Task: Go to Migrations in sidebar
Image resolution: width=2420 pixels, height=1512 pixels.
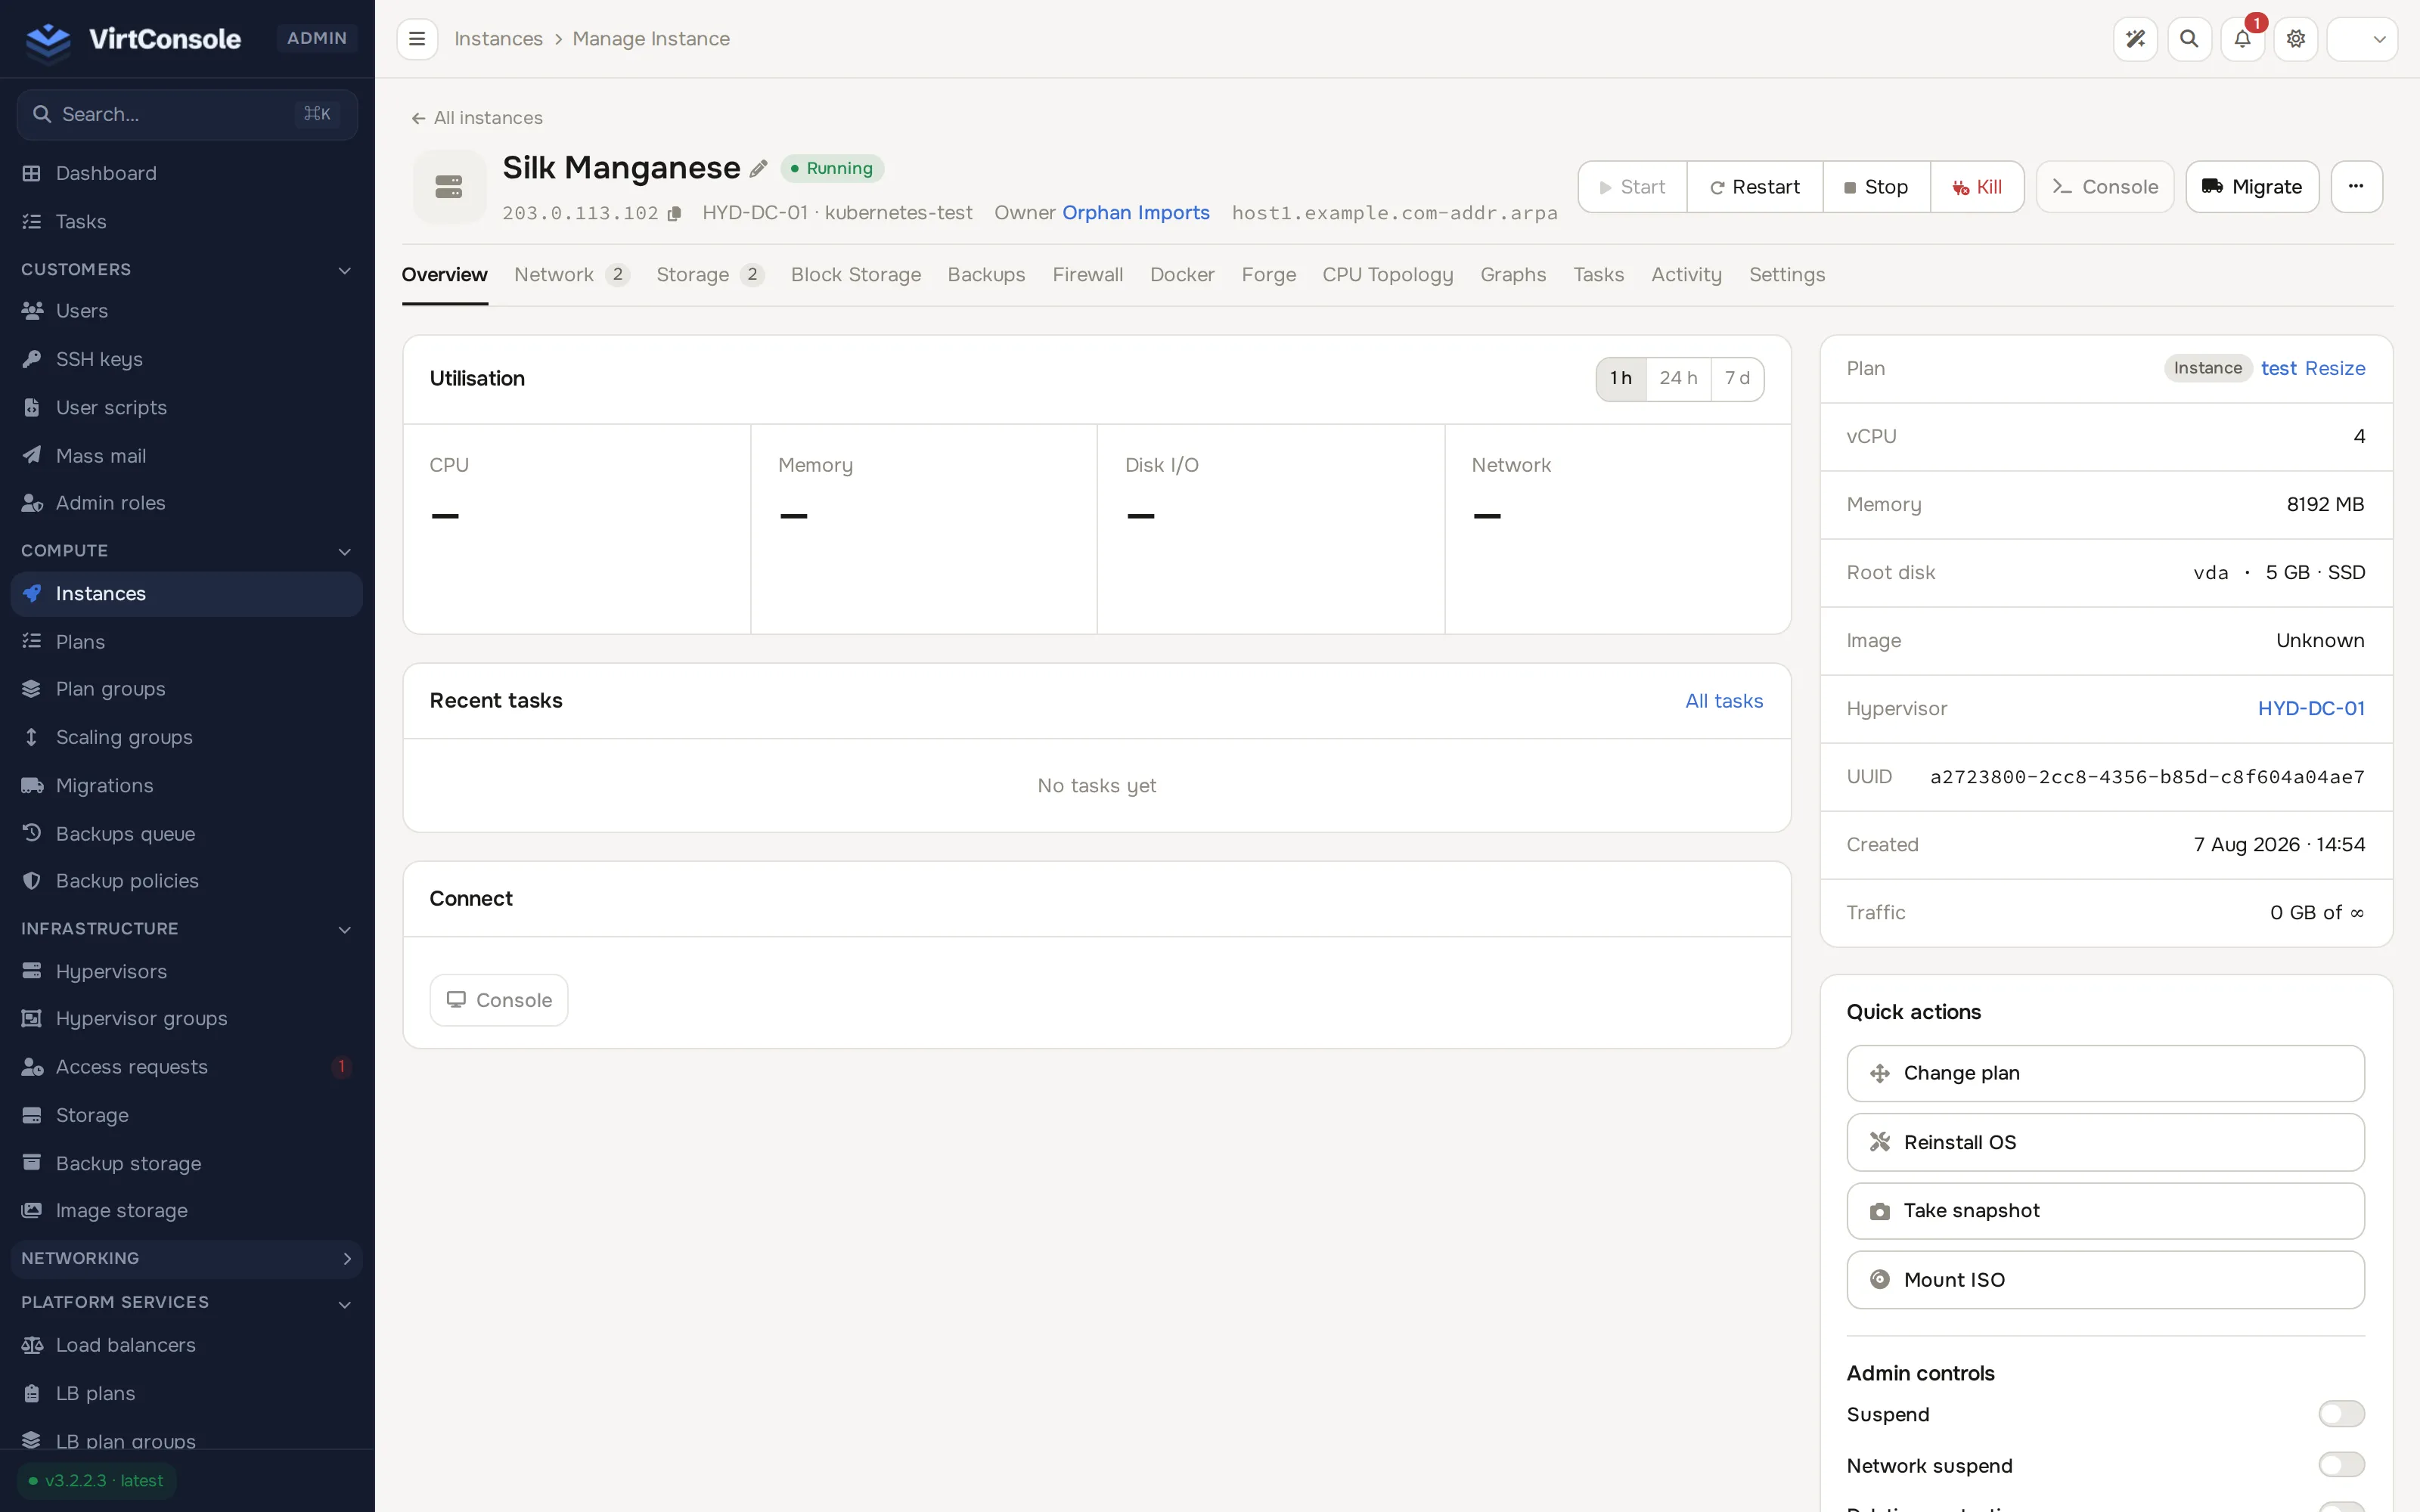Action: tap(187, 785)
